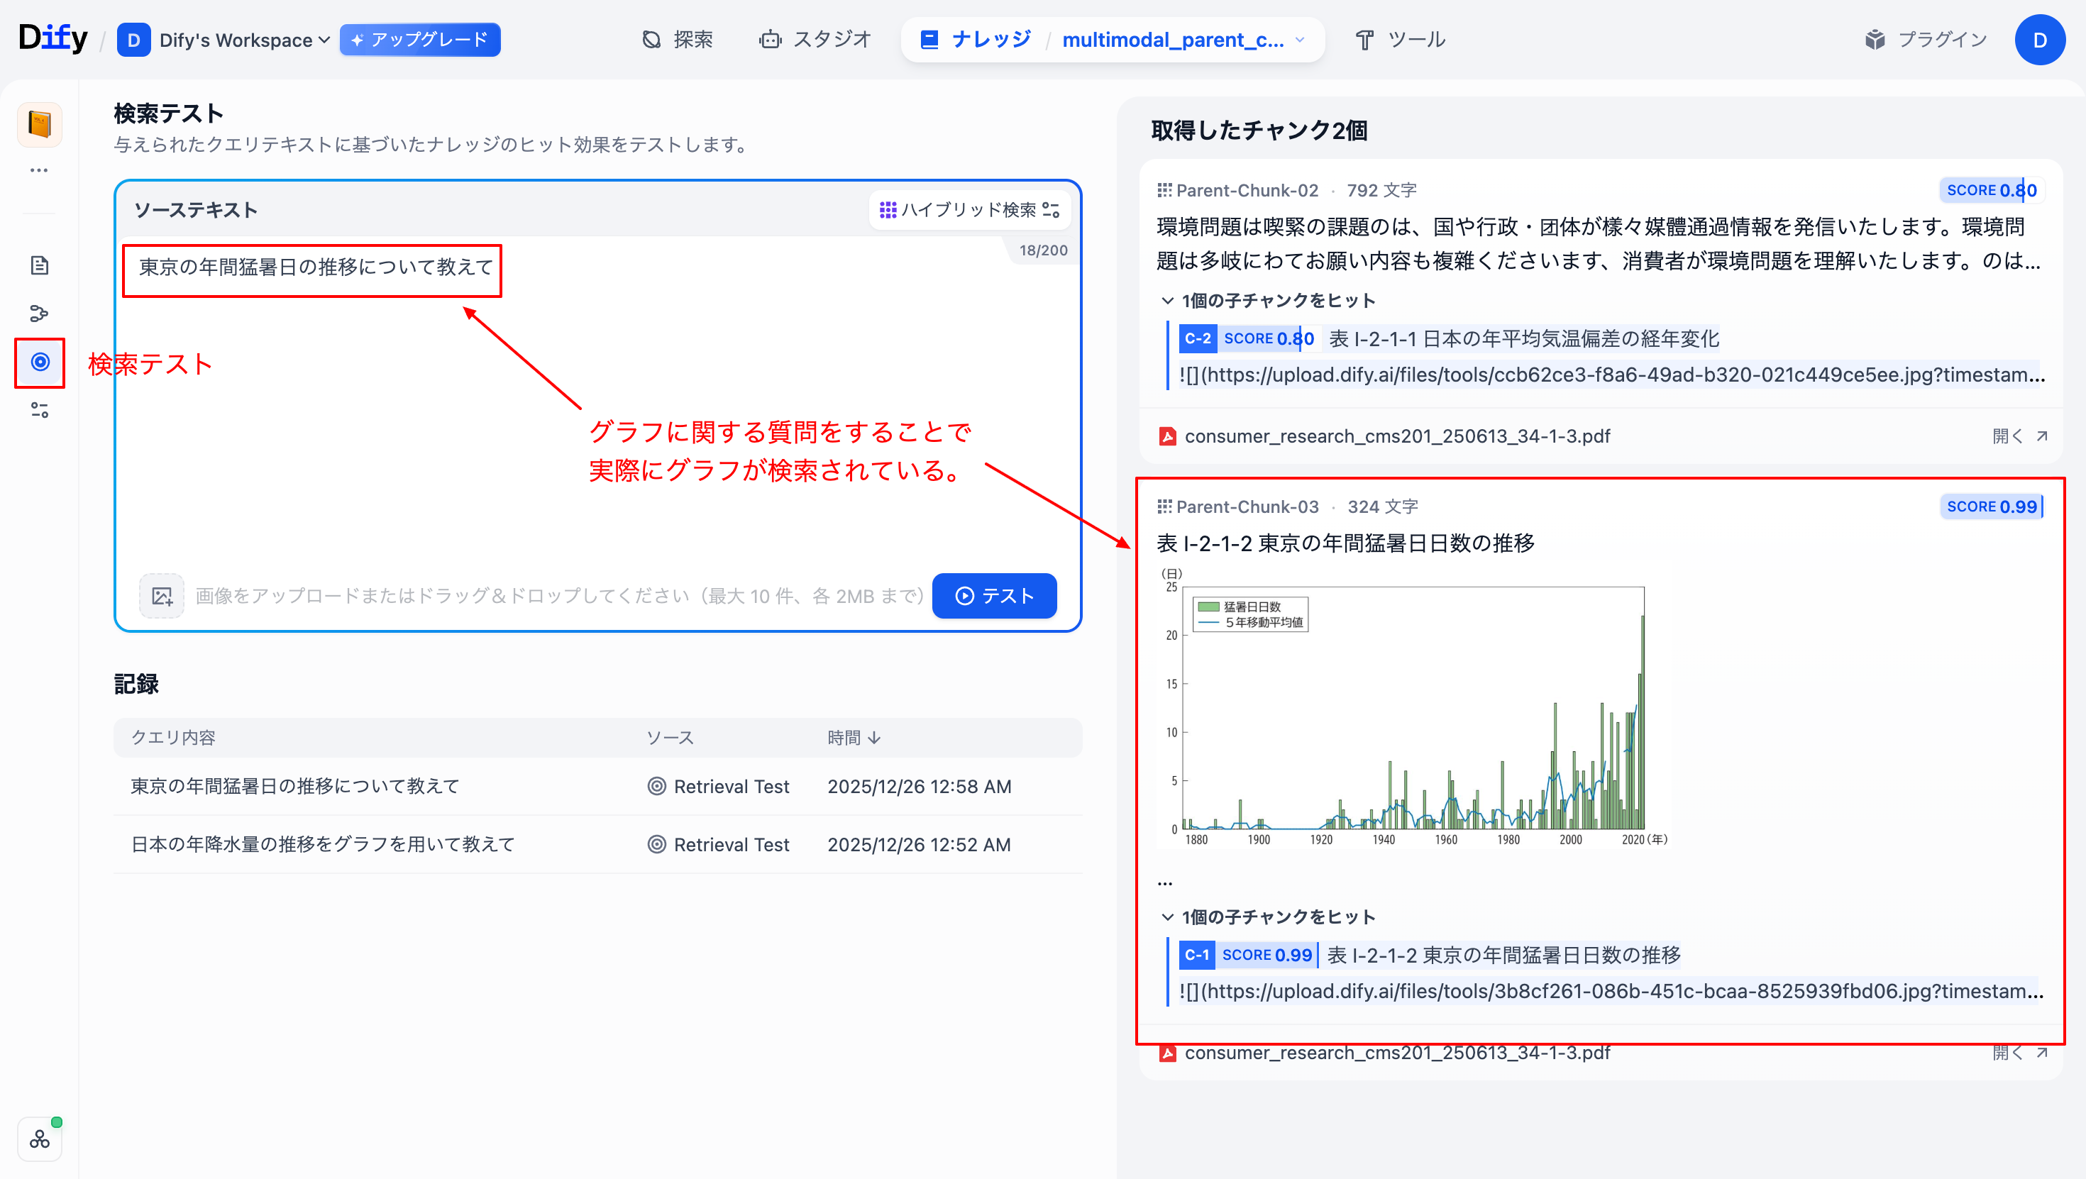Open the pipeline icon in the left sidebar
Image resolution: width=2086 pixels, height=1179 pixels.
click(39, 314)
